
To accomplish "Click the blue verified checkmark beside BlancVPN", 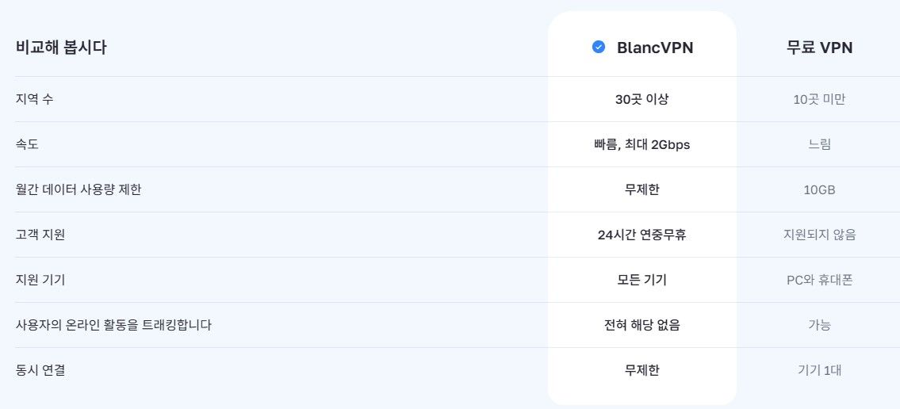I will [599, 47].
